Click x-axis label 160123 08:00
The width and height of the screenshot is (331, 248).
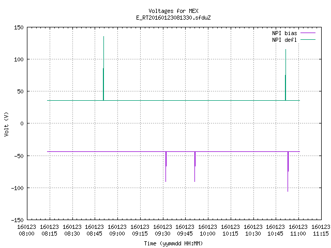[26, 230]
